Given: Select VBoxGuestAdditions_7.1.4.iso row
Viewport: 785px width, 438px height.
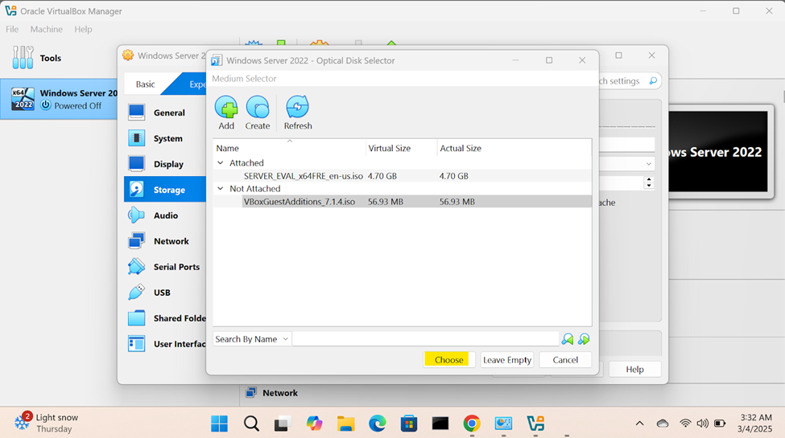Looking at the screenshot, I should pos(402,202).
